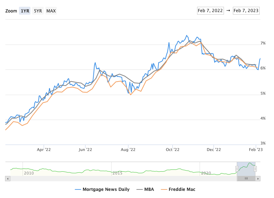The height and width of the screenshot is (198, 274).
Task: Click the Feb 7, 2023 end date field
Action: point(246,10)
